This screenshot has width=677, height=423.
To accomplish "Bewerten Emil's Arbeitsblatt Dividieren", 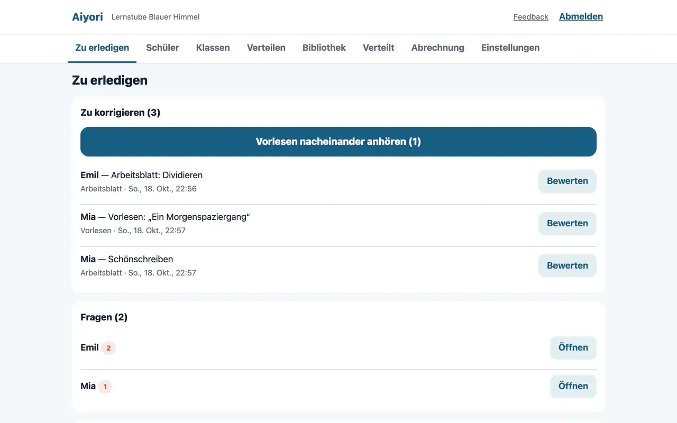I will click(x=568, y=181).
